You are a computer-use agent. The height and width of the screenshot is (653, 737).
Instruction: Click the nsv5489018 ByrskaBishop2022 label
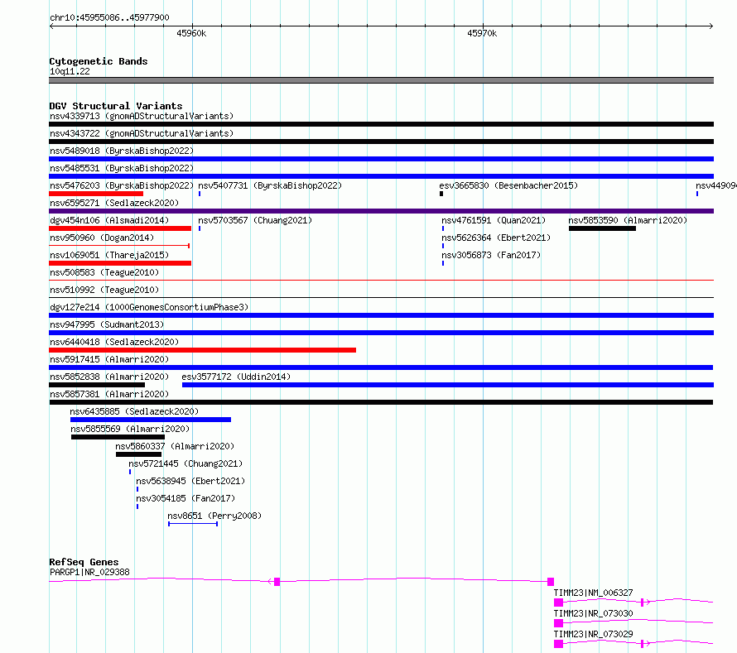coord(122,151)
